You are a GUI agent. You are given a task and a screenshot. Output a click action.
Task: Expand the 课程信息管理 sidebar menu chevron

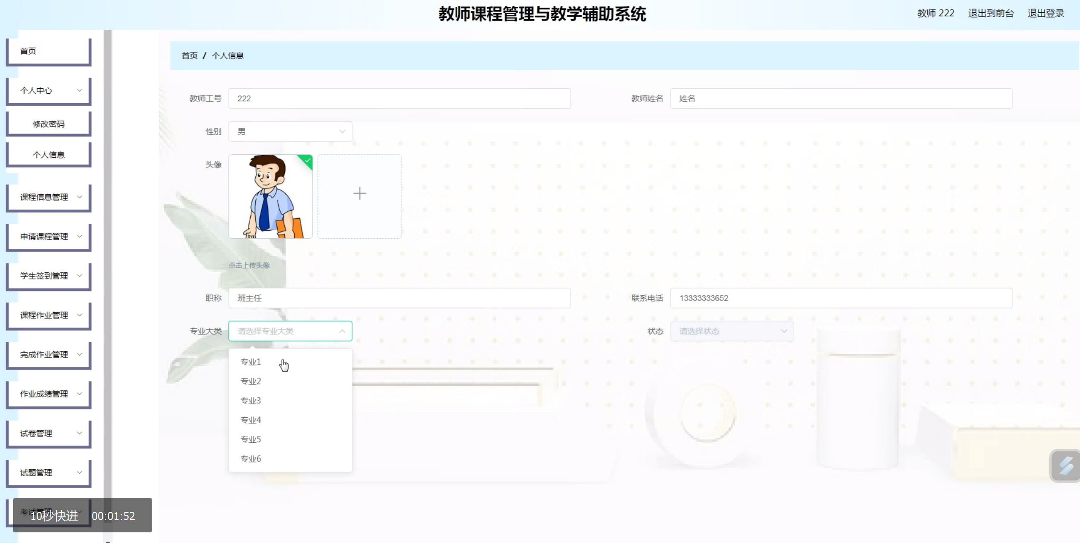pos(79,197)
